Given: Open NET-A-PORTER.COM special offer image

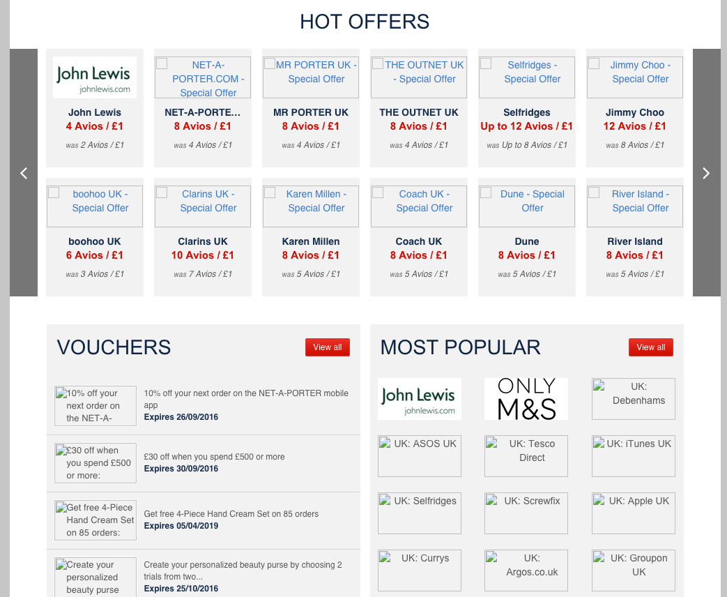Looking at the screenshot, I should 203,77.
